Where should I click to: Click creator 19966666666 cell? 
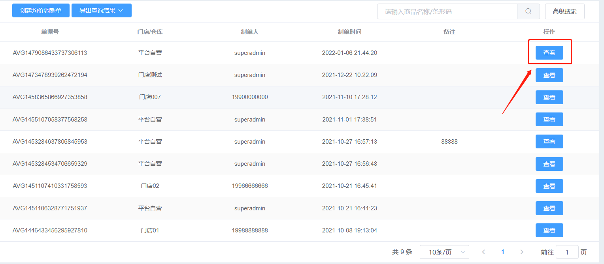[250, 186]
